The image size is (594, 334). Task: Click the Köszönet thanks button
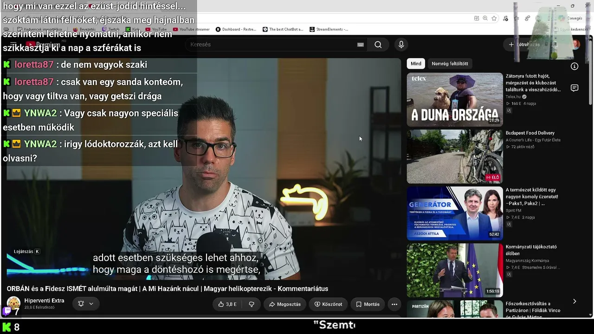pyautogui.click(x=328, y=304)
